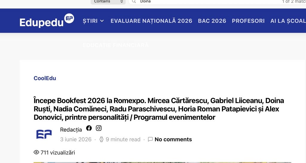Open the AI LA ȘCOALĂ menu item
The image size is (306, 163).
click(288, 21)
